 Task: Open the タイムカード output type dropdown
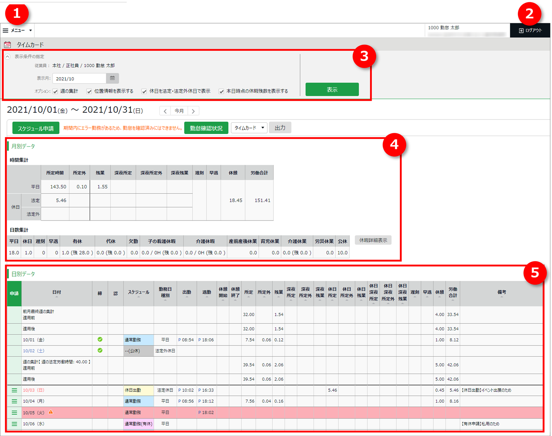pos(249,128)
